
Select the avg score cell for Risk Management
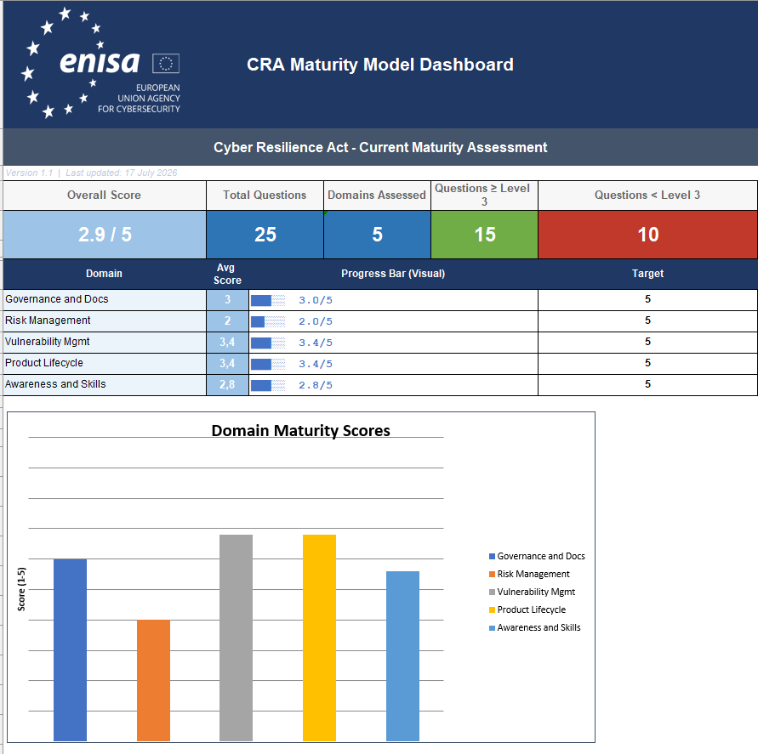[227, 320]
